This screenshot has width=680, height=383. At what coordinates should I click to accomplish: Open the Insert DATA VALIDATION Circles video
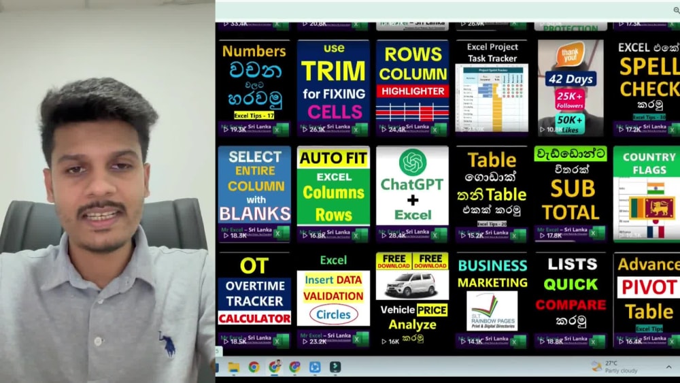tap(333, 300)
